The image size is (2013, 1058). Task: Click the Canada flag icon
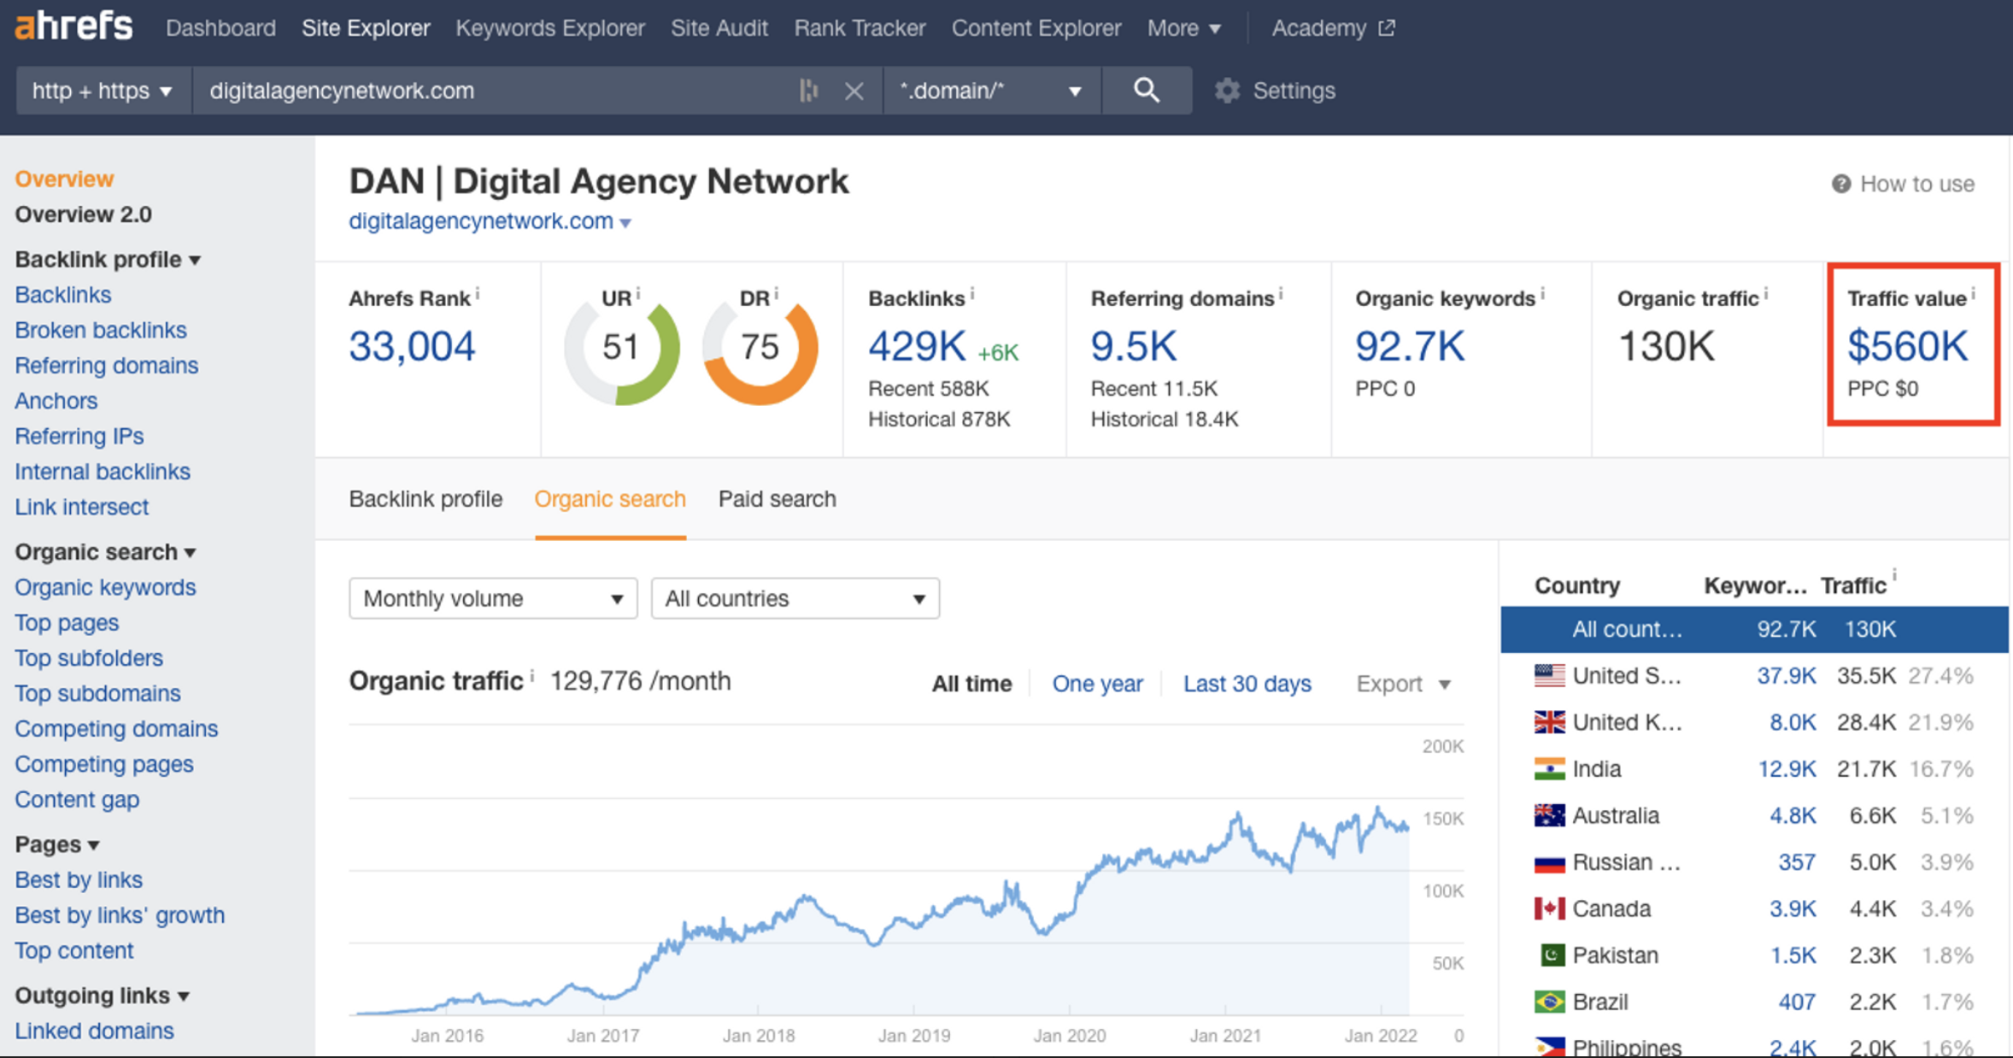(1549, 908)
